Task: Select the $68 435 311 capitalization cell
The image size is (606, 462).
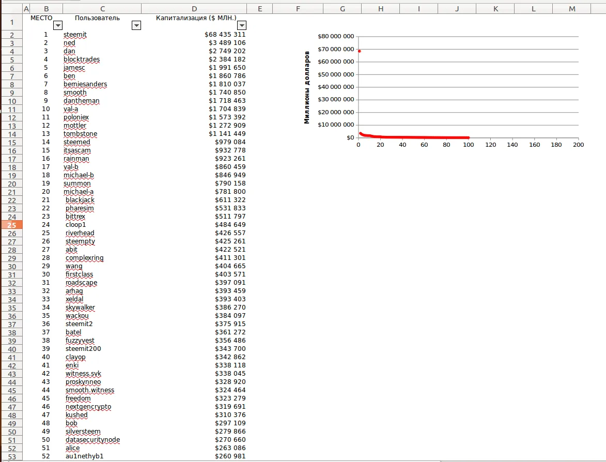Action: [x=225, y=35]
